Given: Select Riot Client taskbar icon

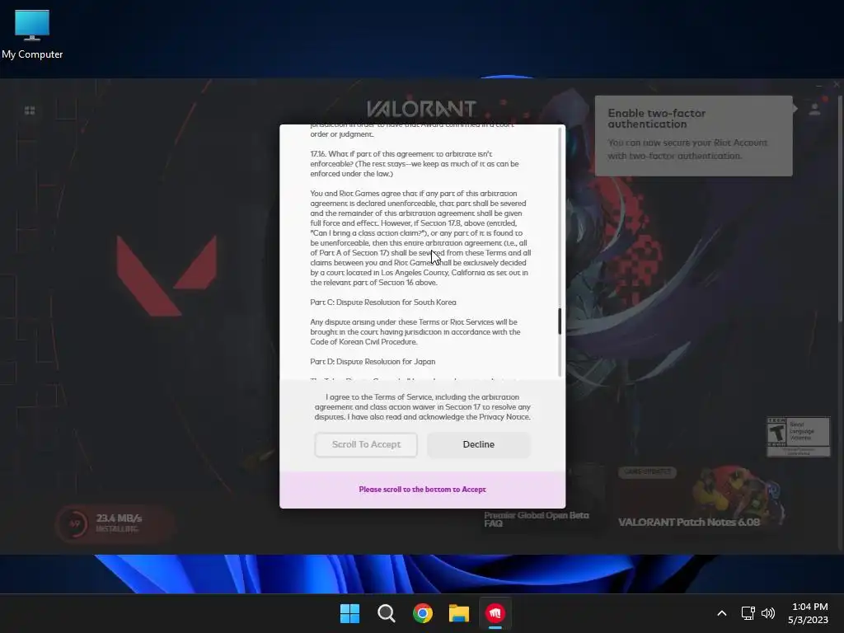Looking at the screenshot, I should click(x=495, y=613).
